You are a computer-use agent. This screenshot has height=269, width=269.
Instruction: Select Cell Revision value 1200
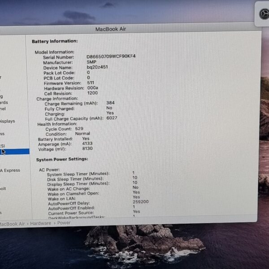point(92,93)
